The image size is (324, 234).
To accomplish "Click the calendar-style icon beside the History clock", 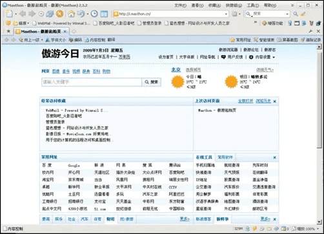I will [x=104, y=14].
